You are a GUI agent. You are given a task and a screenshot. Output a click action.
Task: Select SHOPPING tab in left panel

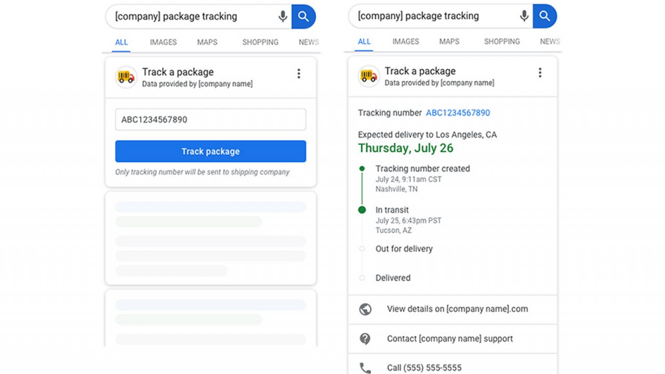pyautogui.click(x=260, y=42)
